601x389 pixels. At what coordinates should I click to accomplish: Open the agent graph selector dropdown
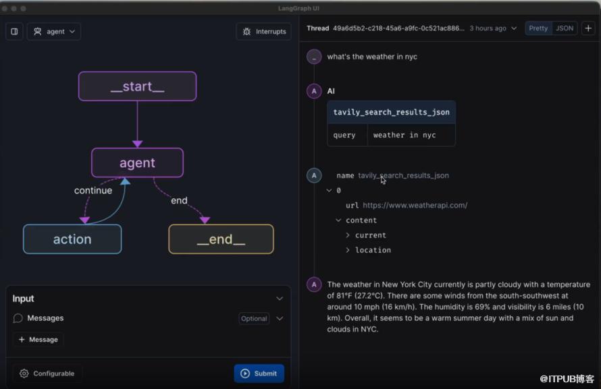pyautogui.click(x=54, y=32)
